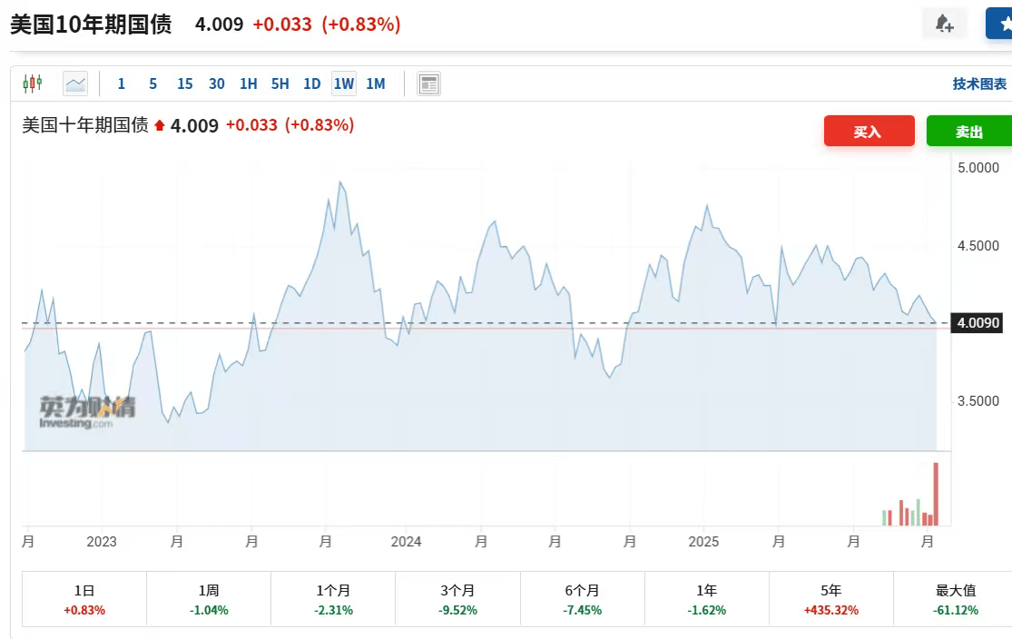The height and width of the screenshot is (639, 1012).
Task: Select the area chart type icon
Action: [x=75, y=84]
